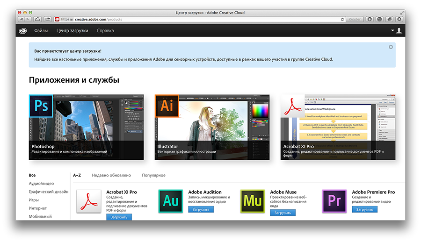Go forward with the Safari forward arrow

click(x=28, y=19)
